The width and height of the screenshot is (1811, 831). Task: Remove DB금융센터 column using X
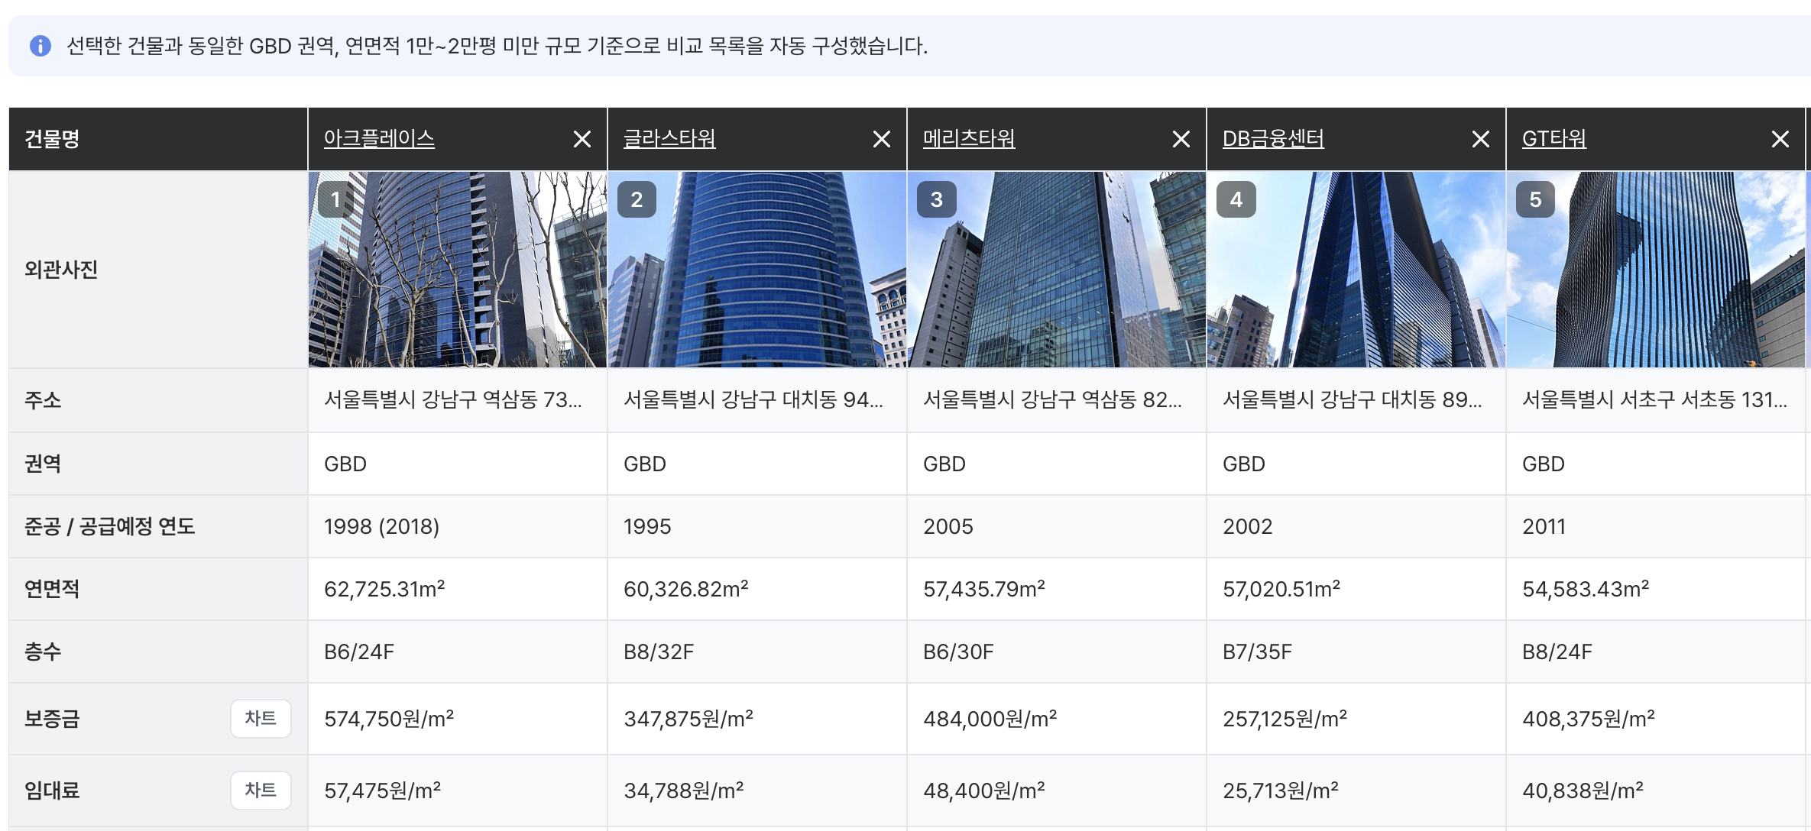(1480, 139)
